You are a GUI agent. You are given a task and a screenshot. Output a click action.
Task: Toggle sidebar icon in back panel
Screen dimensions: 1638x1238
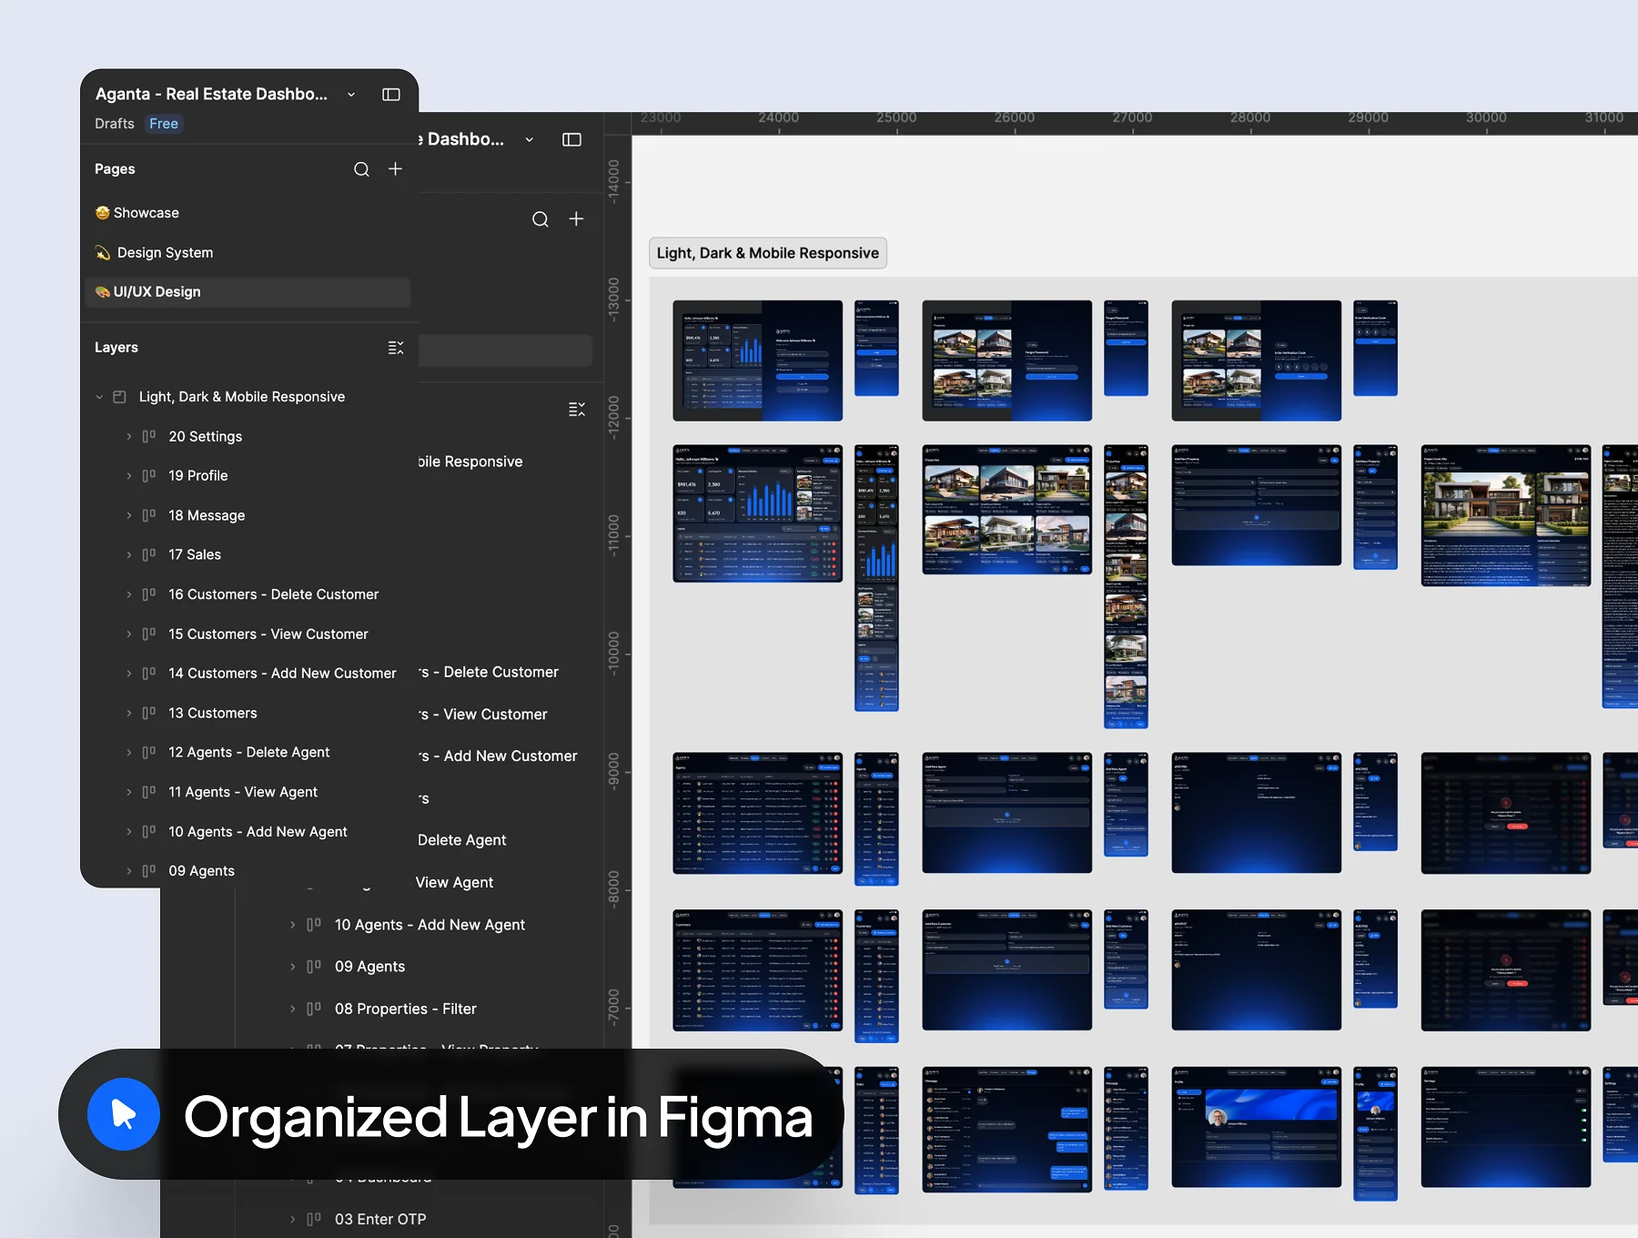[571, 140]
